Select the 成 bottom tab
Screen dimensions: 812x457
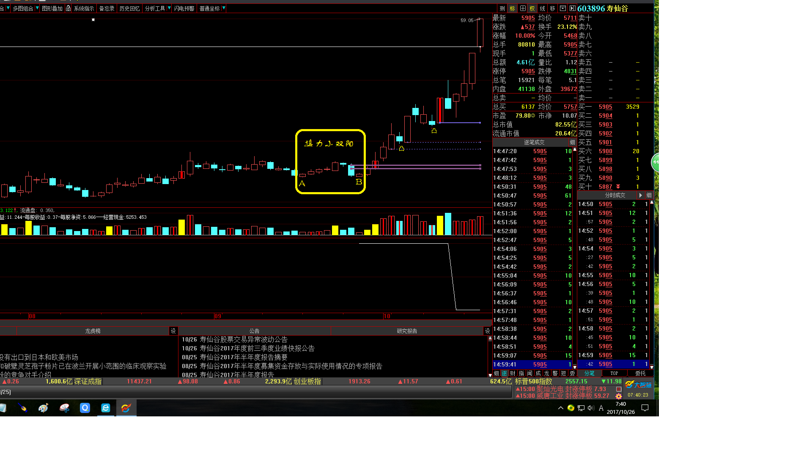(538, 373)
